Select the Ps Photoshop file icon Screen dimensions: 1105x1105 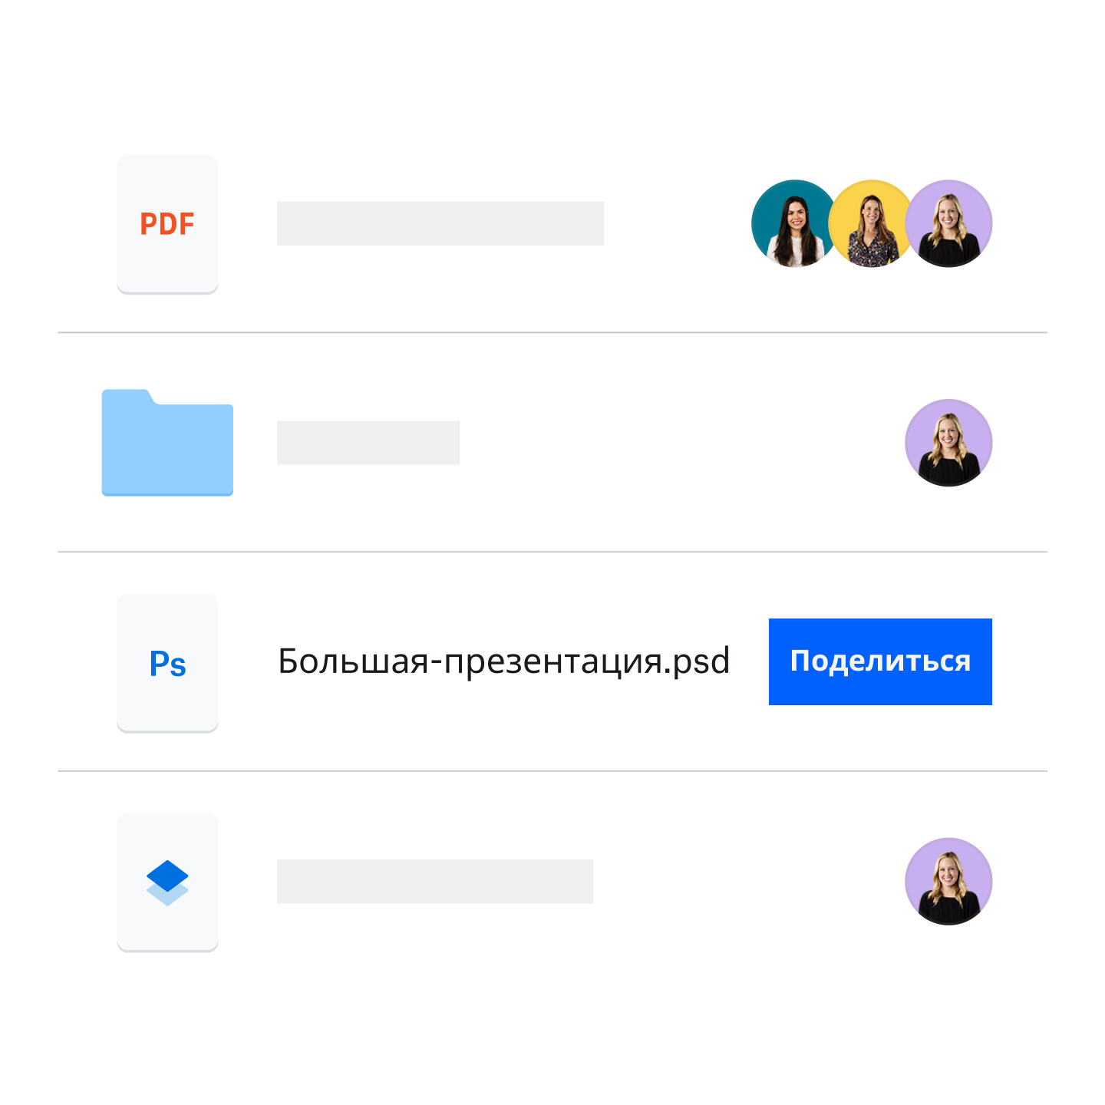coord(167,663)
